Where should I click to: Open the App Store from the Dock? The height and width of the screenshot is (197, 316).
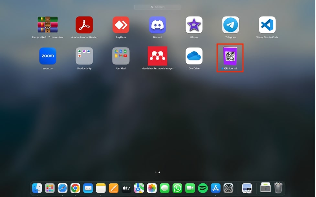tap(215, 188)
